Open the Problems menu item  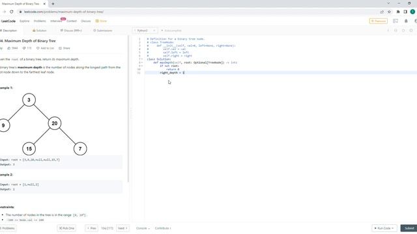40,21
